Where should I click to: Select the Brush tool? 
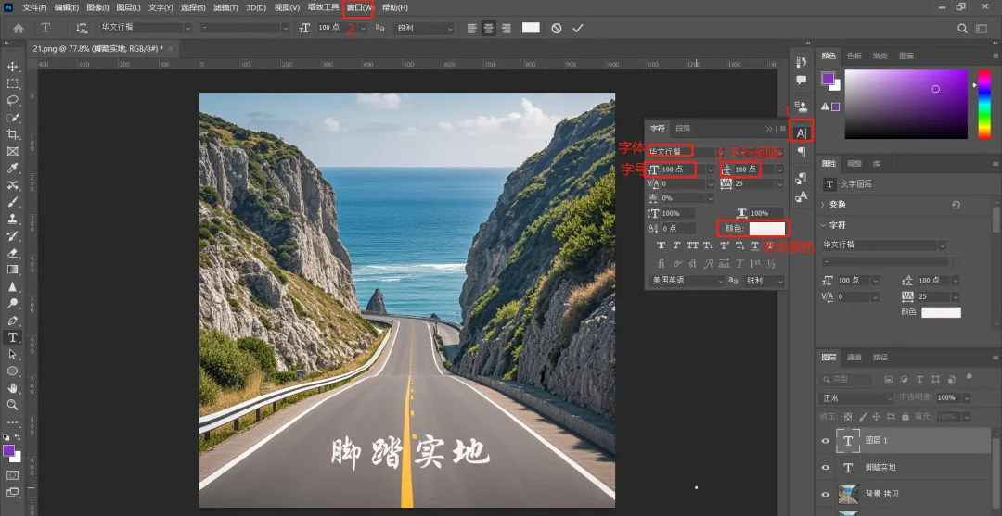tap(12, 202)
